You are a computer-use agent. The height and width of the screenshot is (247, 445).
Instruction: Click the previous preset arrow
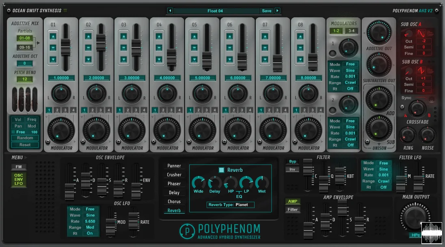point(170,11)
